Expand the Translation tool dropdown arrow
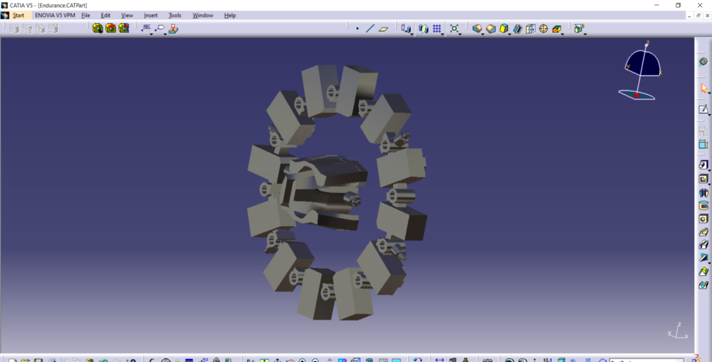The height and width of the screenshot is (362, 712). [x=412, y=35]
